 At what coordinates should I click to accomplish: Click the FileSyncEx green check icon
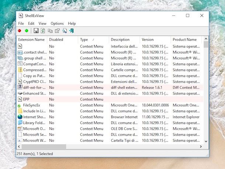(x=19, y=106)
